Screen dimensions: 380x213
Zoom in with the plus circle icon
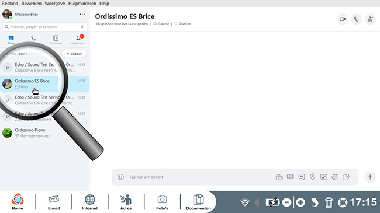click(x=300, y=202)
